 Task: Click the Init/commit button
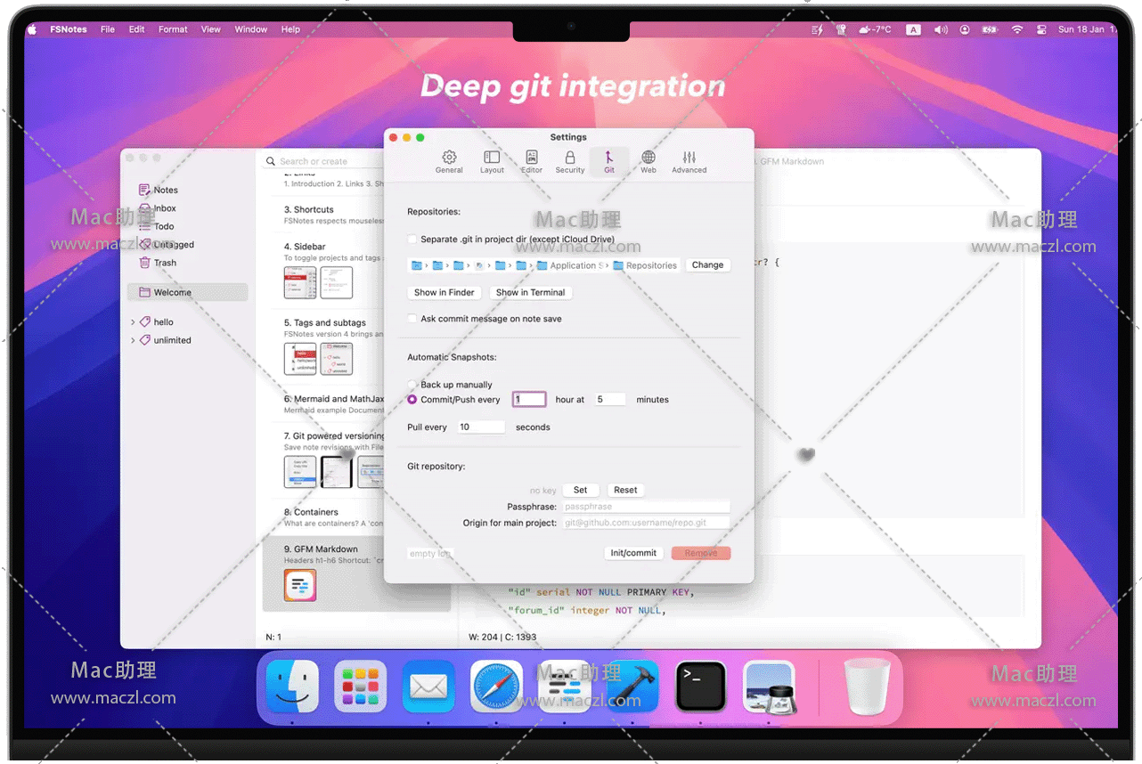click(x=633, y=553)
